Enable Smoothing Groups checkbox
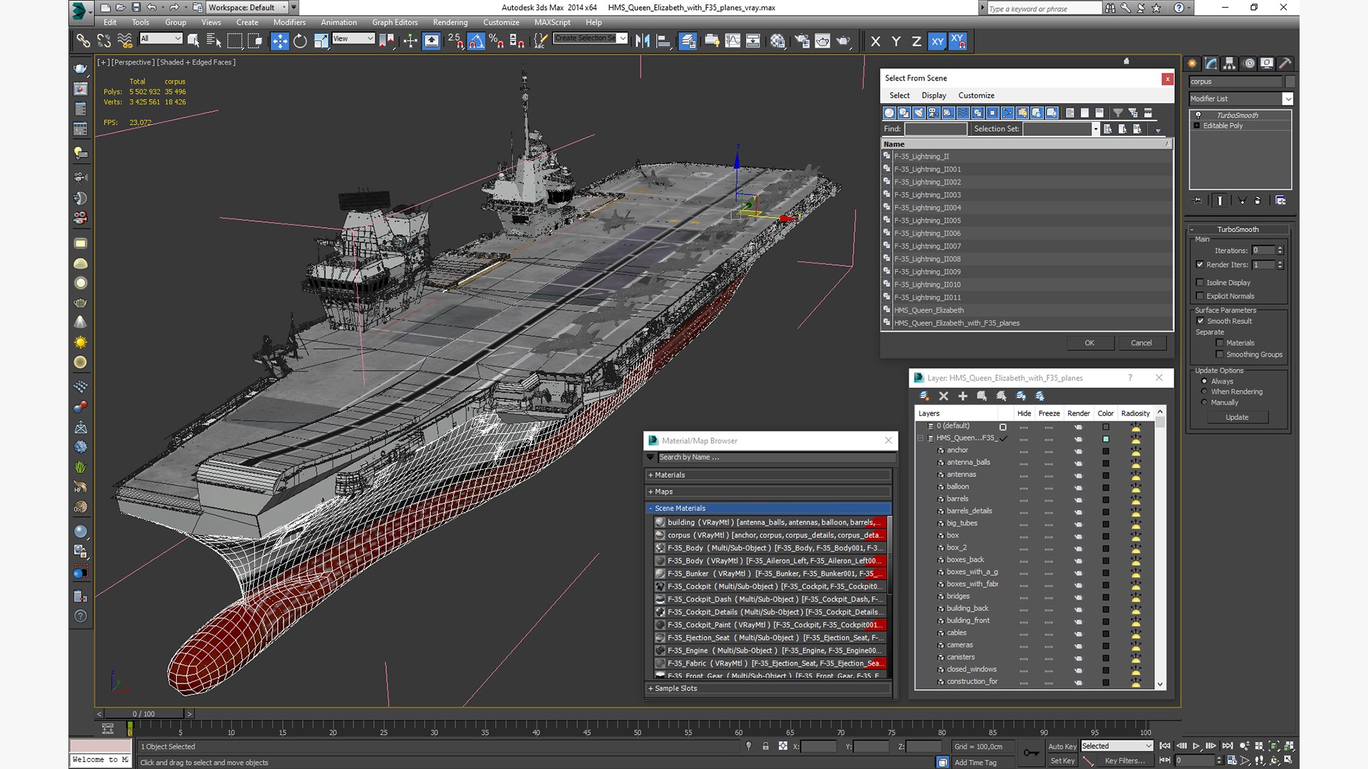Screen dimensions: 1368x769 pyautogui.click(x=1220, y=355)
